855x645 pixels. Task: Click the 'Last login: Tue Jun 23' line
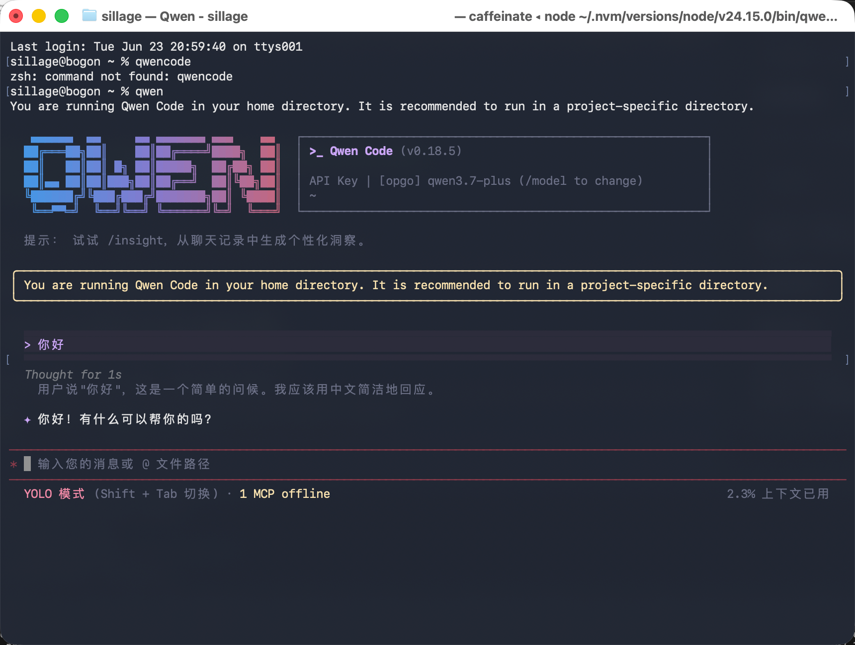pos(156,47)
